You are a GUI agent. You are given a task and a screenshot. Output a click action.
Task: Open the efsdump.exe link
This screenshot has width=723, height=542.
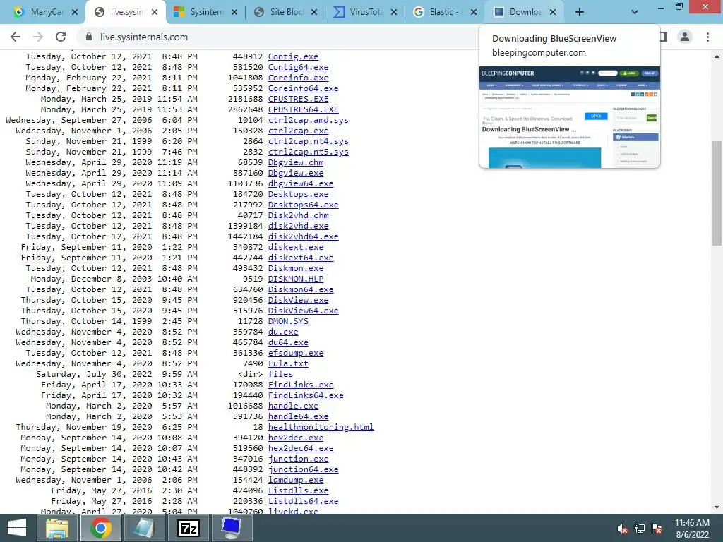[x=296, y=353]
